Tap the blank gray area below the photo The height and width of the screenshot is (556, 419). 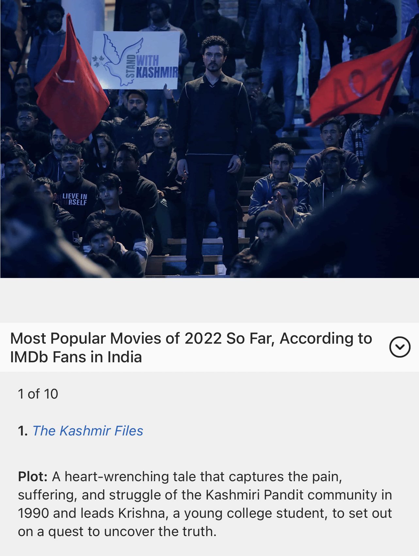point(209,300)
